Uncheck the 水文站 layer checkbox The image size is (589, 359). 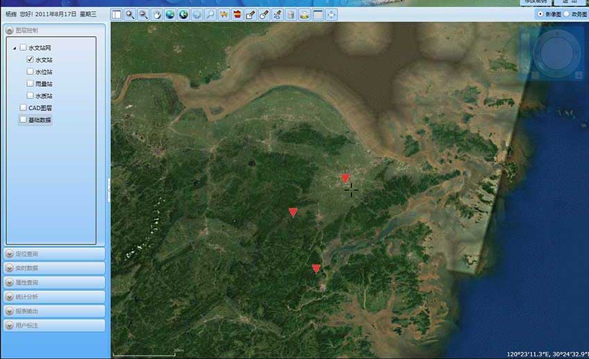(31, 60)
